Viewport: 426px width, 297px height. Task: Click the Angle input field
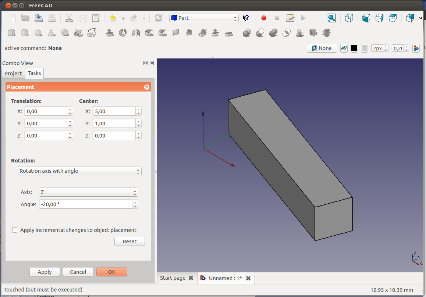(x=85, y=204)
